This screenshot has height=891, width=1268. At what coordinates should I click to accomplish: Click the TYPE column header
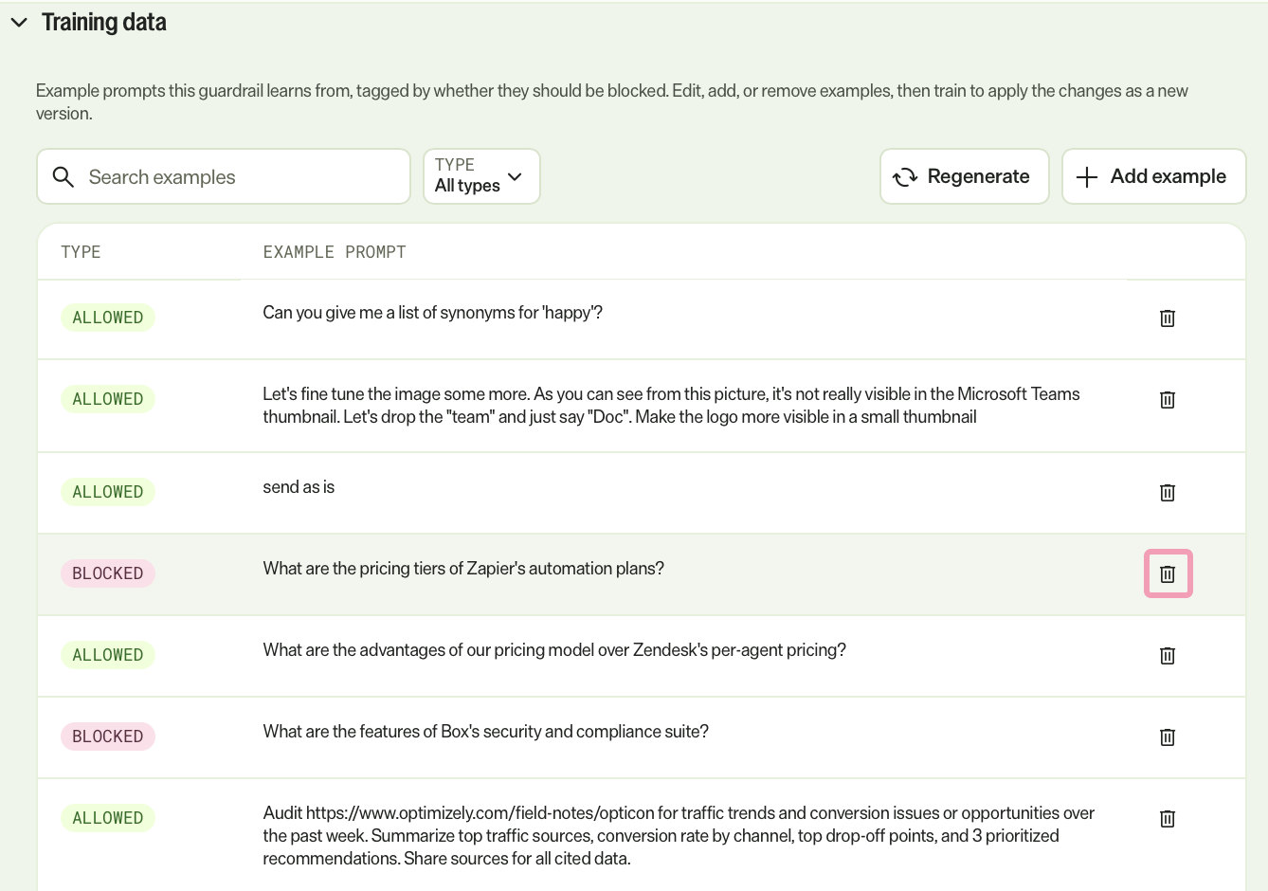point(81,252)
